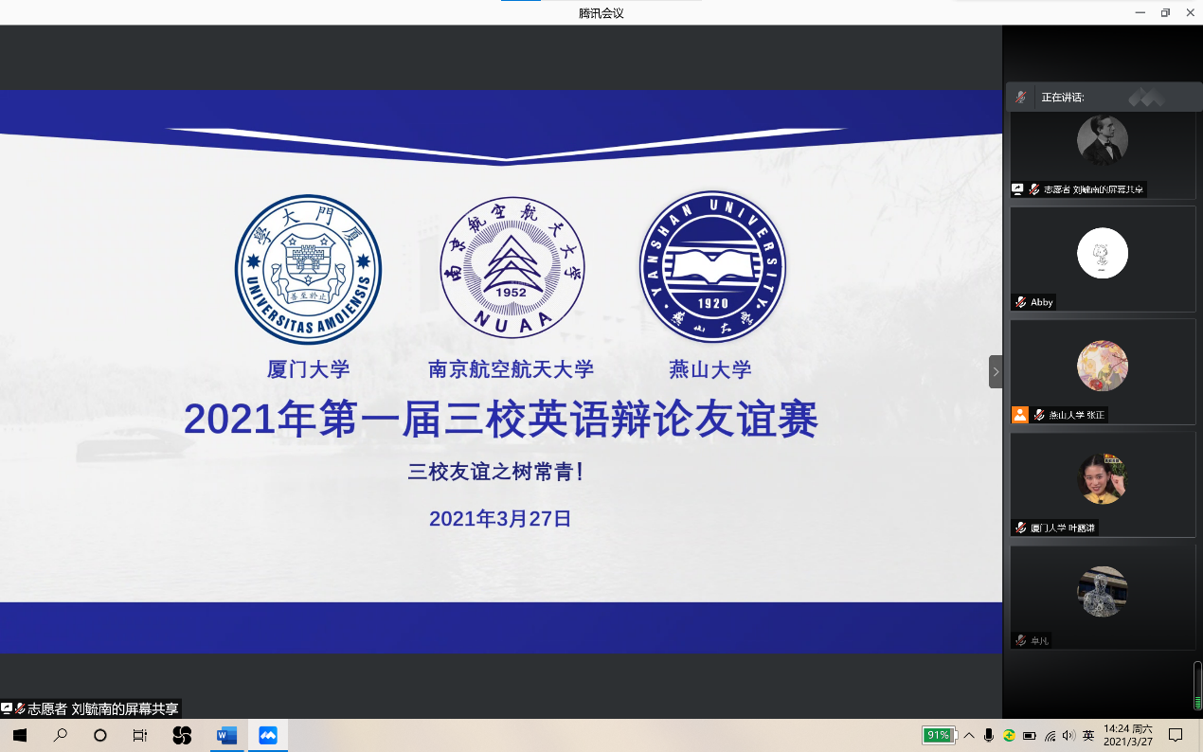Switch the 英 input method indicator
Viewport: 1203px width, 752px height.
tap(1088, 735)
